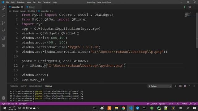Viewport: 198px width, 111px height.
Task: Open the Windows Start button
Action: [195, 108]
